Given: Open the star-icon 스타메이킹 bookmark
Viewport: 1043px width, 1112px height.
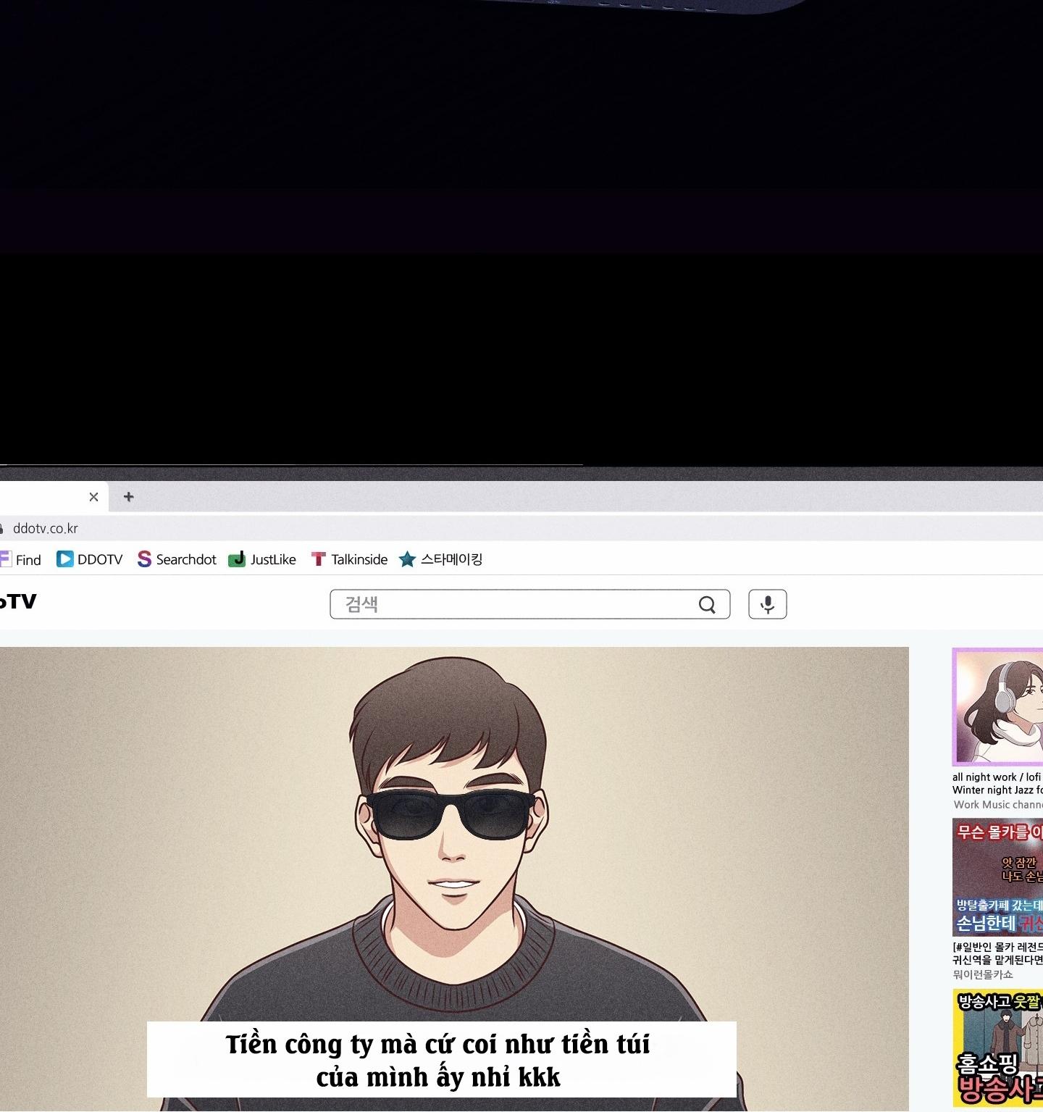Looking at the screenshot, I should pyautogui.click(x=441, y=559).
